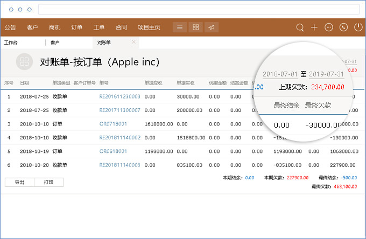Open search with magnifier icon
Image resolution: width=366 pixels, height=239 pixels.
coord(300,27)
